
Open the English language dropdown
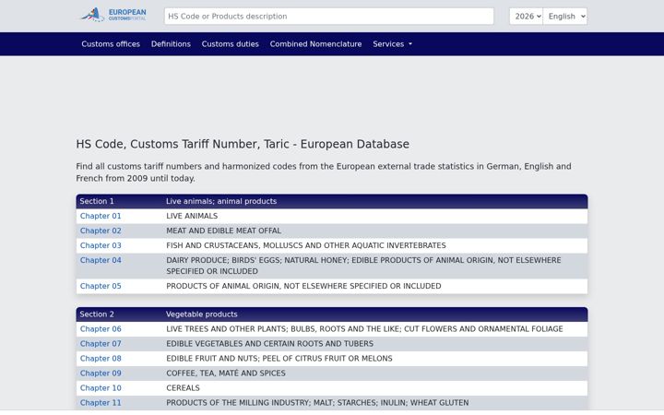(565, 16)
